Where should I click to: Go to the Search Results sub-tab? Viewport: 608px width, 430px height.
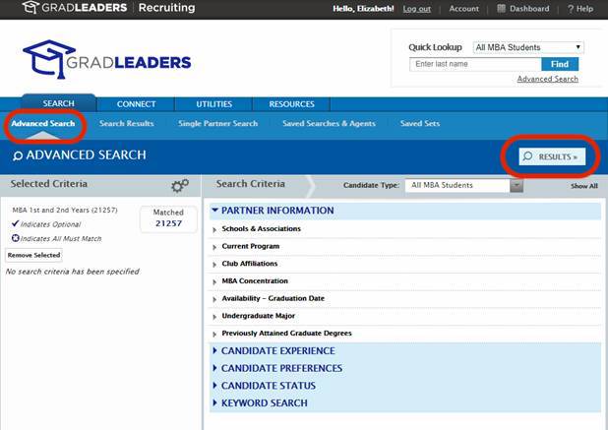click(x=126, y=124)
